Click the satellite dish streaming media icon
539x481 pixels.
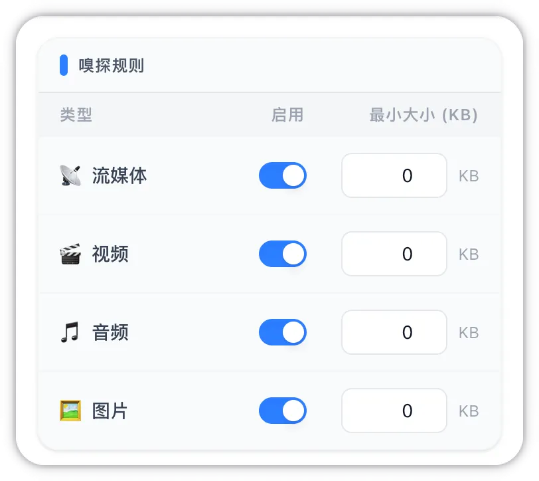pyautogui.click(x=70, y=175)
